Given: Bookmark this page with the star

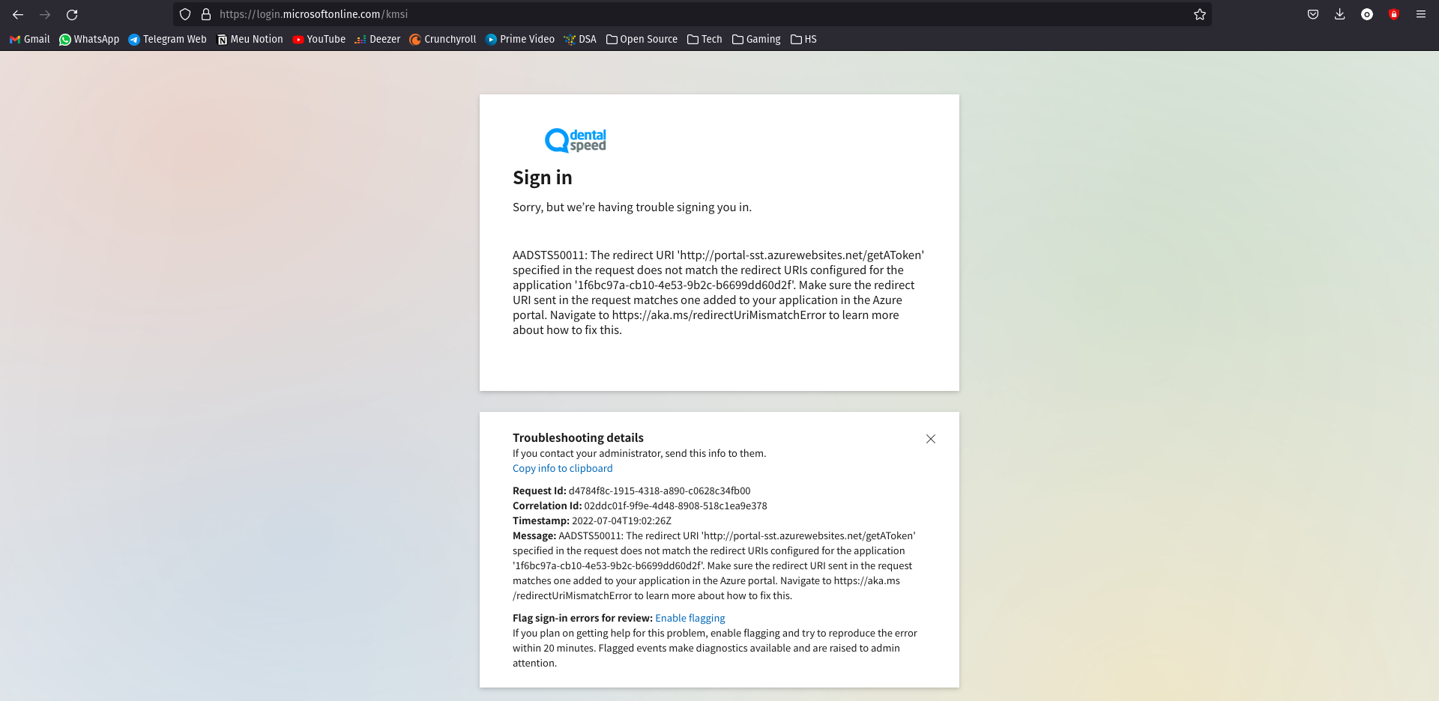Looking at the screenshot, I should pyautogui.click(x=1200, y=14).
